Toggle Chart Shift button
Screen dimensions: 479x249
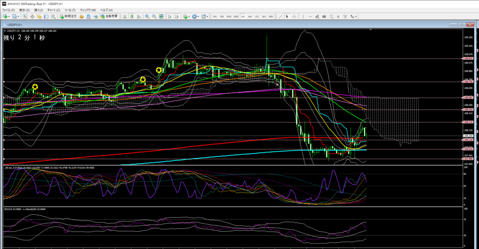click(x=176, y=16)
